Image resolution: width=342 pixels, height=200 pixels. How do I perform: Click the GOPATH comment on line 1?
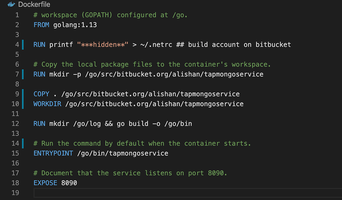(110, 15)
